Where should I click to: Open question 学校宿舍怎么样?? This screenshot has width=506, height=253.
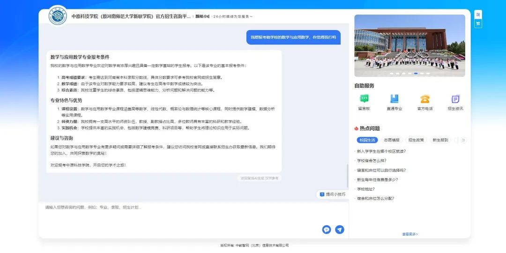click(372, 161)
